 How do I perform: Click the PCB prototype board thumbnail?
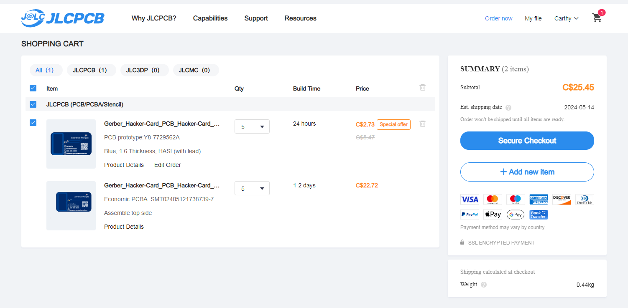click(x=71, y=144)
